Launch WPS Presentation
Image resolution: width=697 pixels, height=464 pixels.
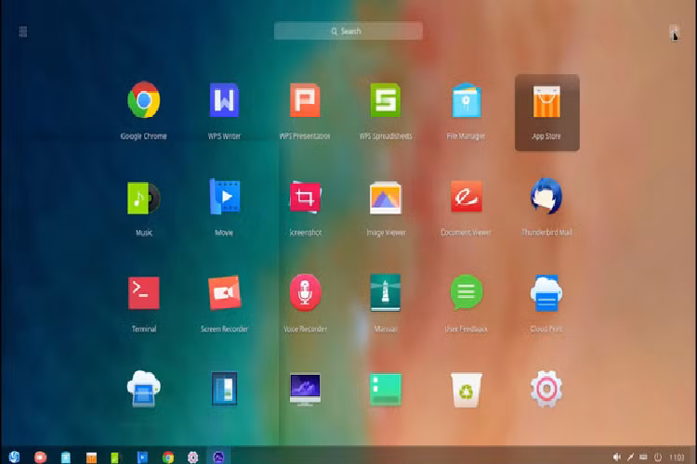305,100
